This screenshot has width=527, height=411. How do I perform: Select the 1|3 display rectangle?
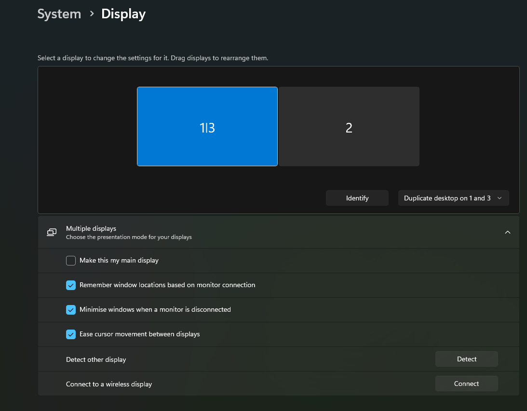point(207,126)
